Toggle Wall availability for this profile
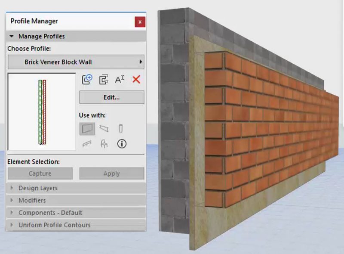This screenshot has width=344, height=254. pyautogui.click(x=87, y=128)
